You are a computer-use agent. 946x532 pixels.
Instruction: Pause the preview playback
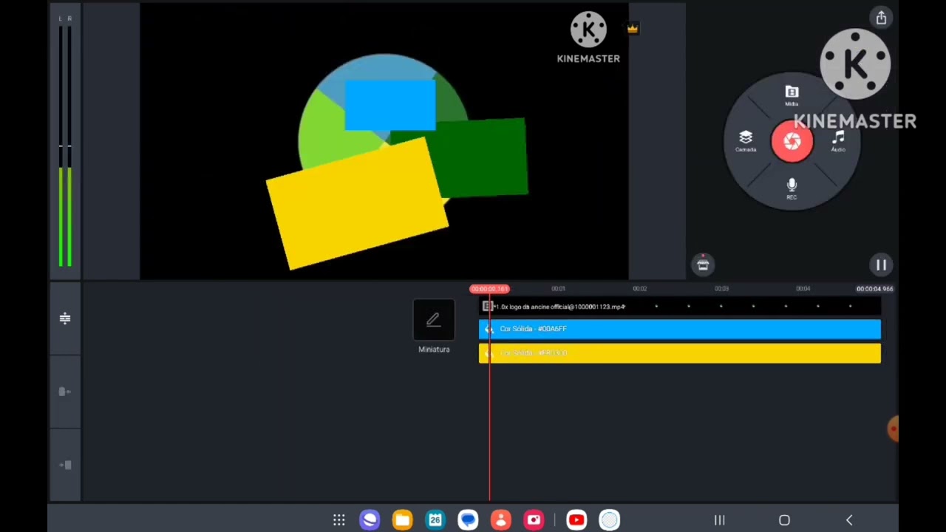pyautogui.click(x=881, y=265)
